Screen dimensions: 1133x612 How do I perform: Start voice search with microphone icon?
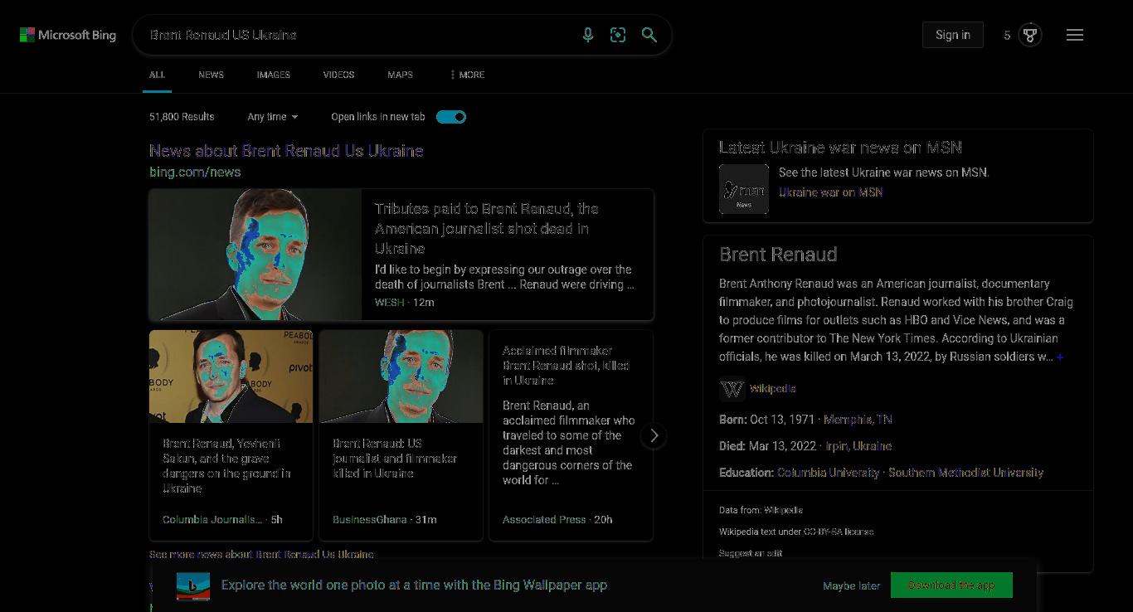pyautogui.click(x=588, y=35)
